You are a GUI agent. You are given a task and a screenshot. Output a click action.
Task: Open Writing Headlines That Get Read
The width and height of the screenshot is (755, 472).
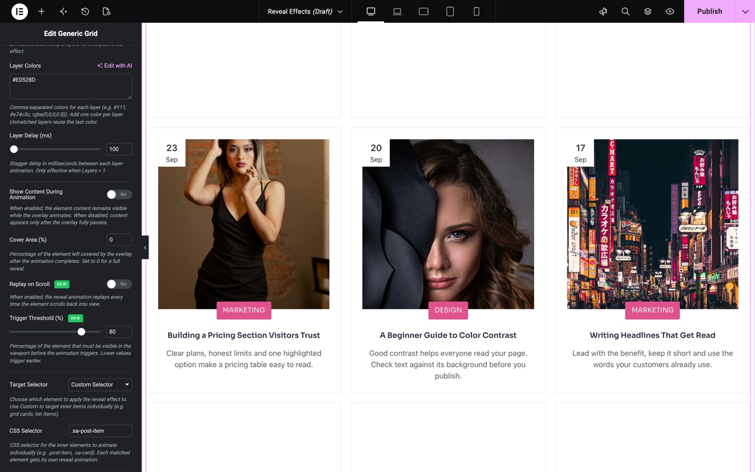pyautogui.click(x=653, y=335)
